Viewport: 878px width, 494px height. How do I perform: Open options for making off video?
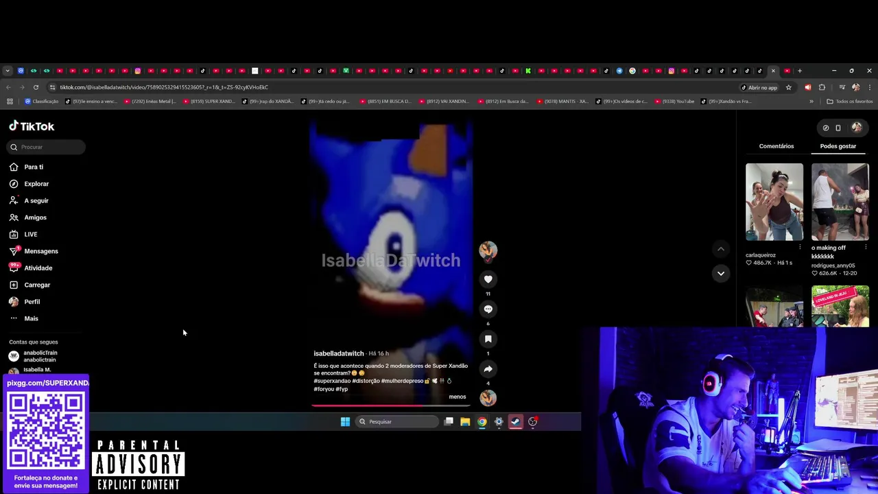[x=866, y=247]
